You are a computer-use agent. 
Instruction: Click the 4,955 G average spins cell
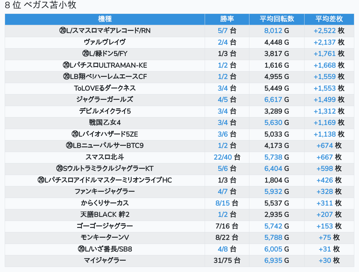(x=276, y=77)
